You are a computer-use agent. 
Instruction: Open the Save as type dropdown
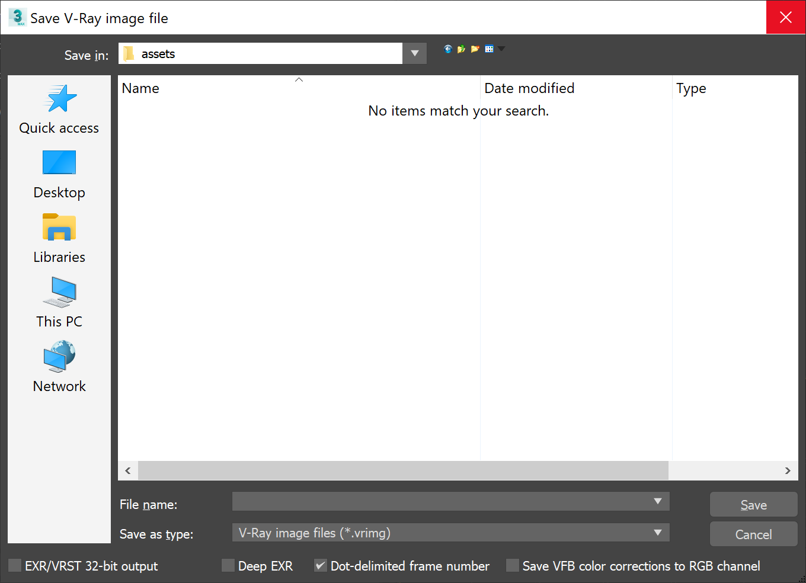point(658,533)
